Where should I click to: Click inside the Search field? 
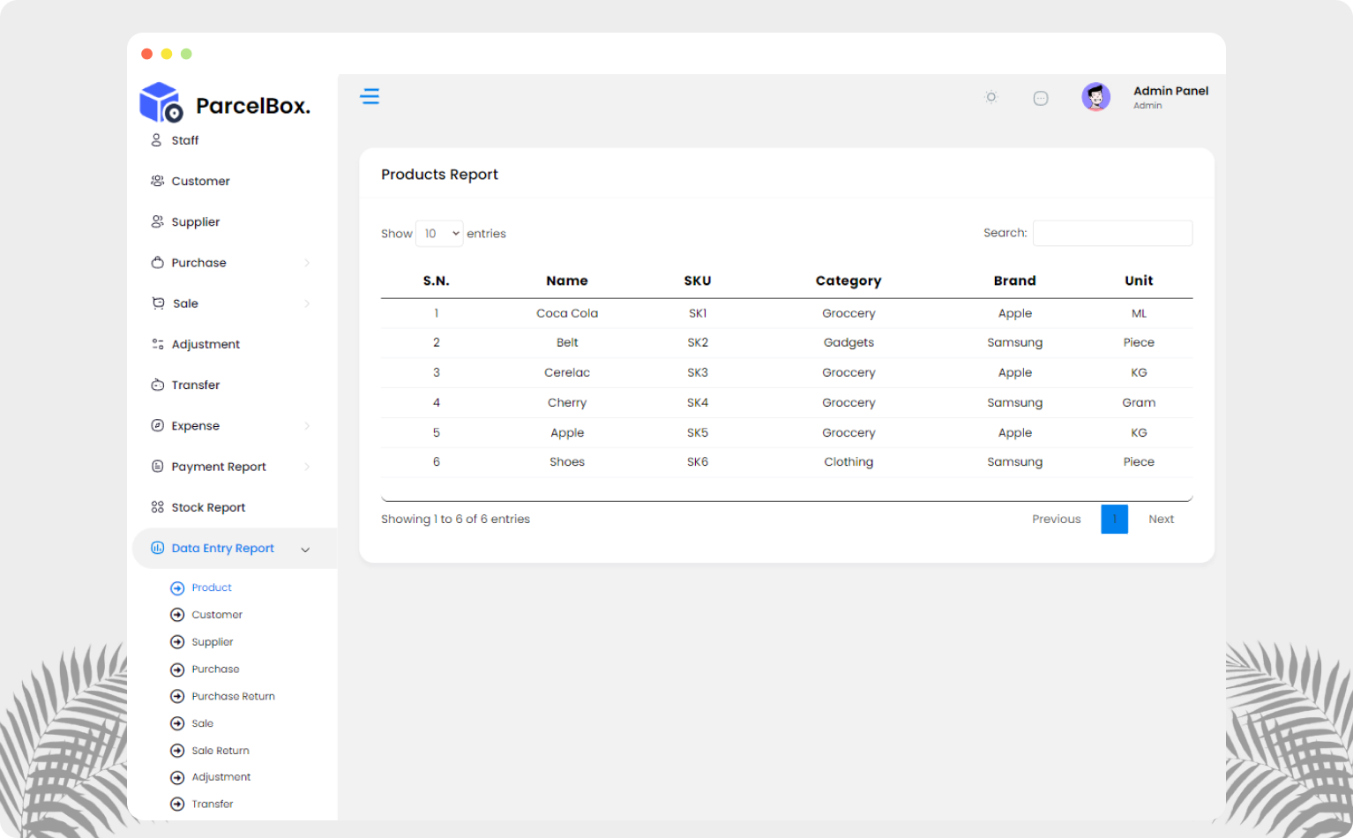pos(1112,233)
